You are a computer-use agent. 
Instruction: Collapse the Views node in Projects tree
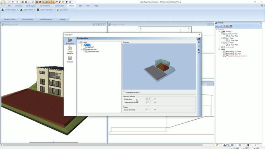pos(219,49)
